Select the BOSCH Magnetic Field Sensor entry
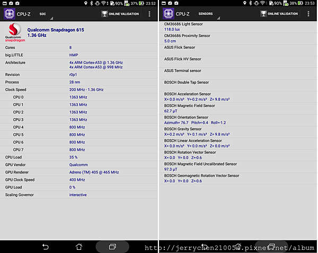Image resolution: width=318 pixels, height=253 pixels. coord(238,108)
